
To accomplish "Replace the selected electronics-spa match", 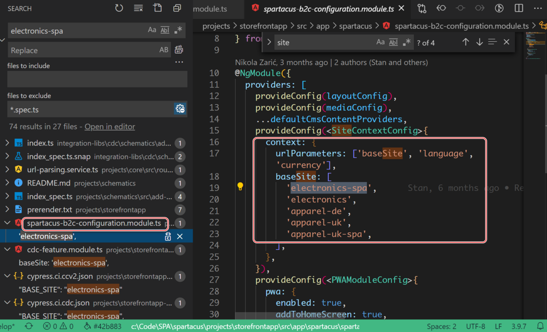I will [x=168, y=236].
